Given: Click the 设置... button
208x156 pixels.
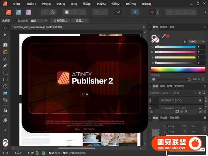Looking at the screenshot, I should point(80,21).
